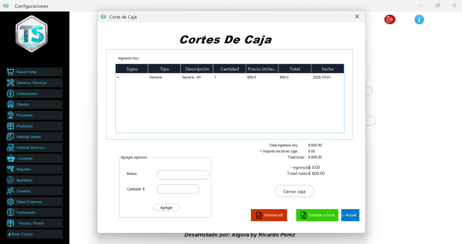Click the Productos box icon
462x244 pixels.
(10, 126)
